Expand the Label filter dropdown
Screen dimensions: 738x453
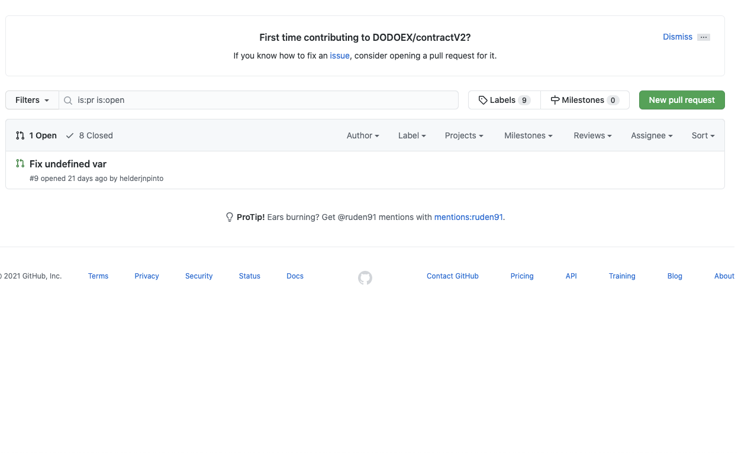412,135
